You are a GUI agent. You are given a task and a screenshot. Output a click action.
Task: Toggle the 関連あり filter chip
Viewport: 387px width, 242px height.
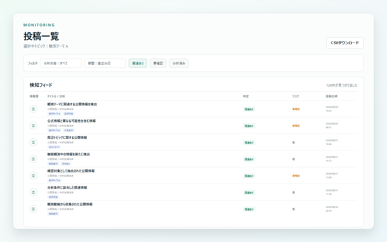[x=138, y=63]
